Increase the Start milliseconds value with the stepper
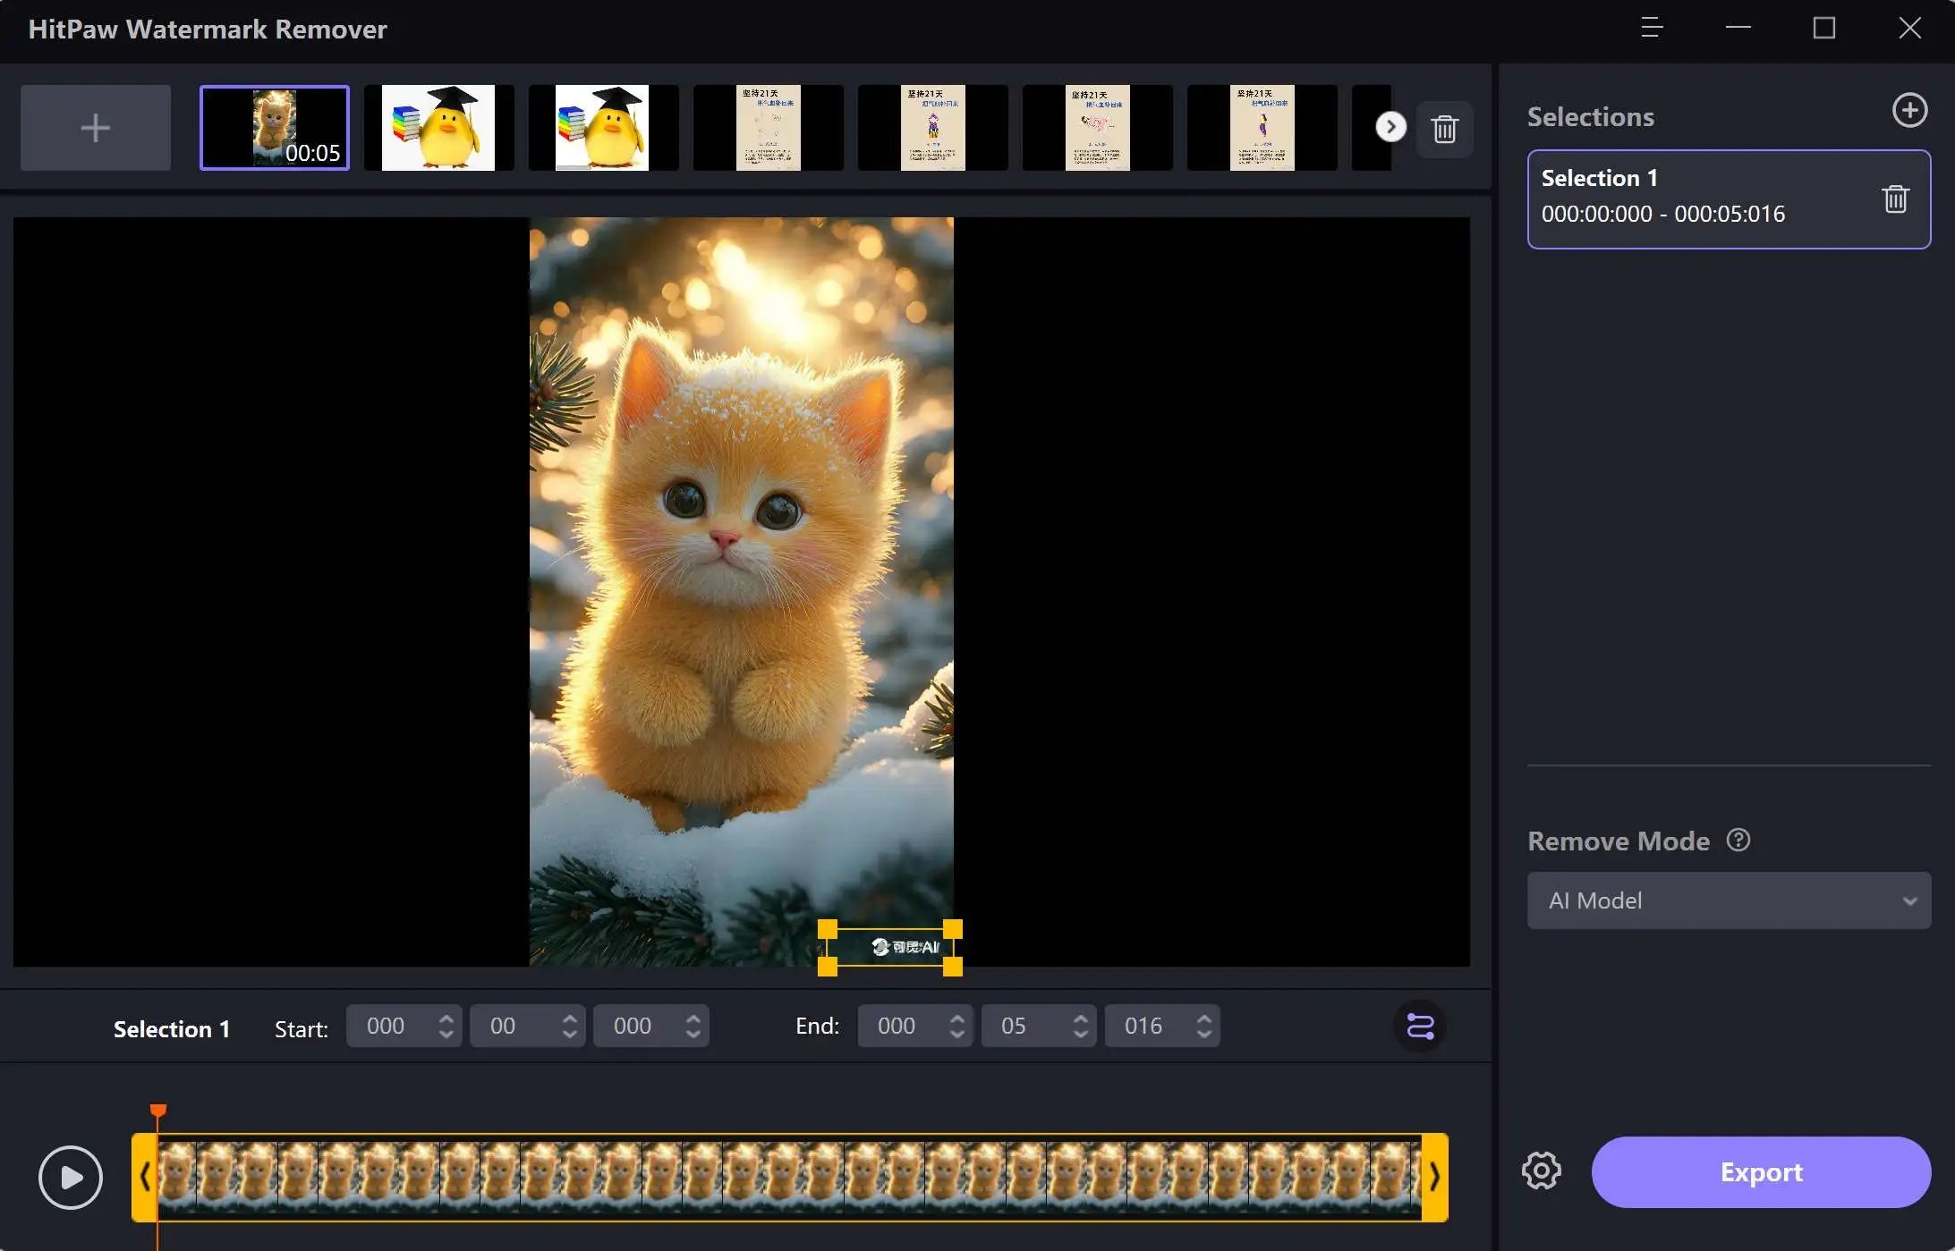 pos(693,1018)
